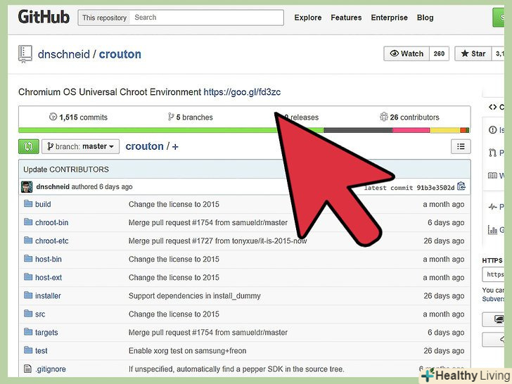Click the crouton breadcrumb link
512x384 pixels.
click(x=144, y=146)
